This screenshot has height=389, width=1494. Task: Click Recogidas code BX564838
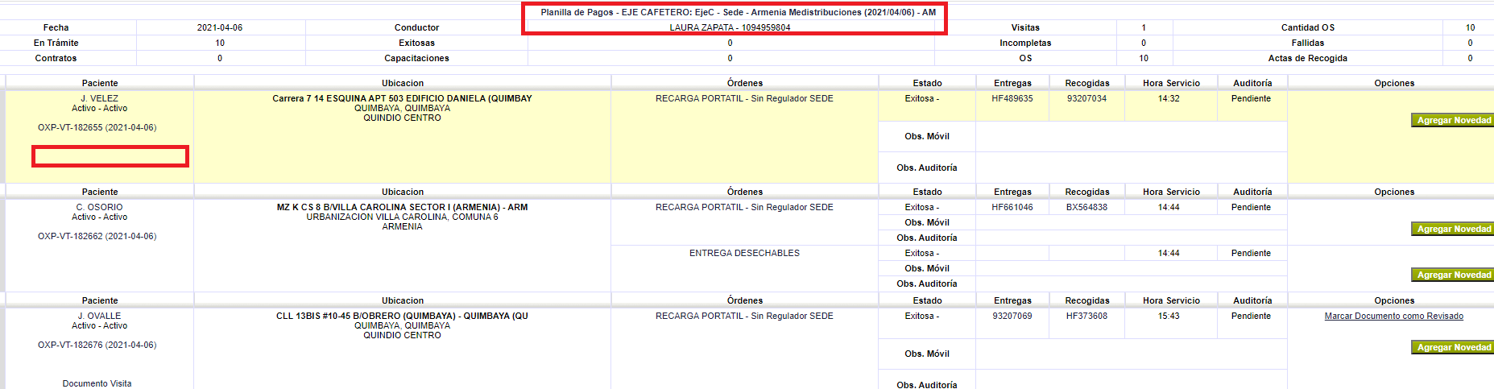(1086, 207)
